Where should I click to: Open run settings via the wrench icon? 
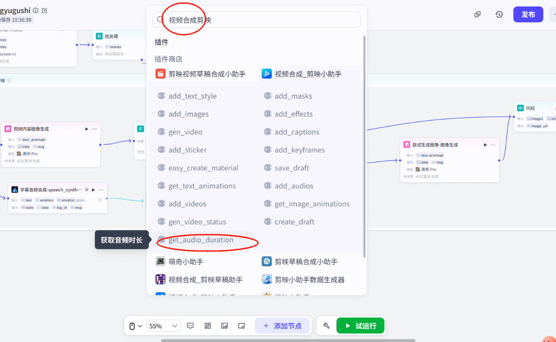326,326
